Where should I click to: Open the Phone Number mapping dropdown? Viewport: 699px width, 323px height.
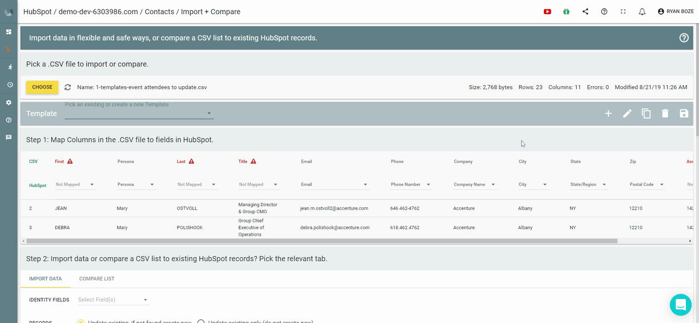(x=411, y=184)
